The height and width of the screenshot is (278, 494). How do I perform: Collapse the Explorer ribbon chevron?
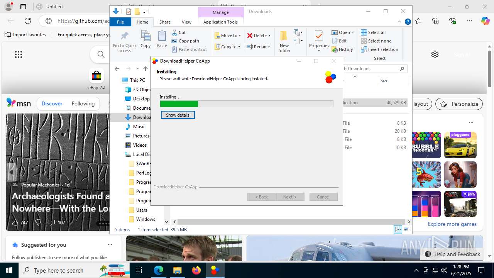pos(399,22)
